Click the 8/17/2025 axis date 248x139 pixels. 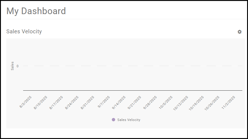(x=56, y=102)
